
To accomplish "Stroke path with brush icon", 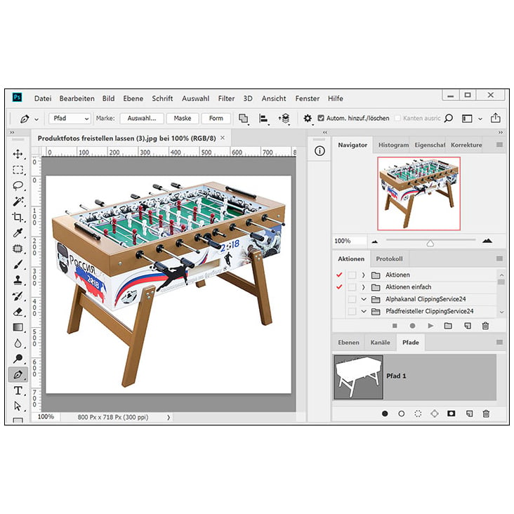I will [401, 414].
